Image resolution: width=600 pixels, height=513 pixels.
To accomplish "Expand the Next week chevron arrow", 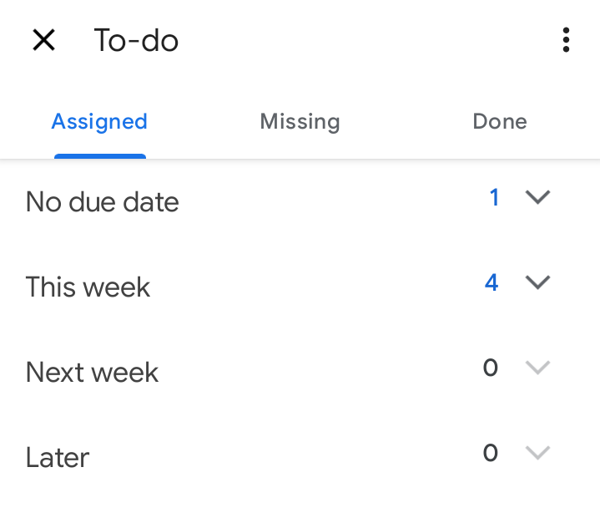I will (537, 368).
